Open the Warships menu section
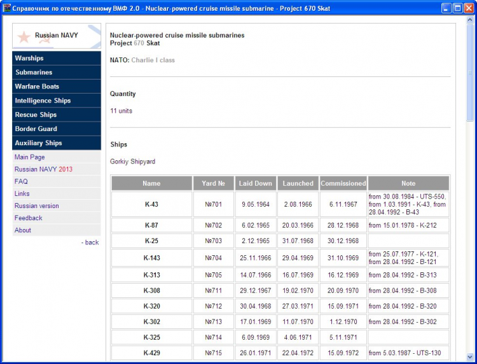This screenshot has height=364, width=477. pyautogui.click(x=57, y=58)
